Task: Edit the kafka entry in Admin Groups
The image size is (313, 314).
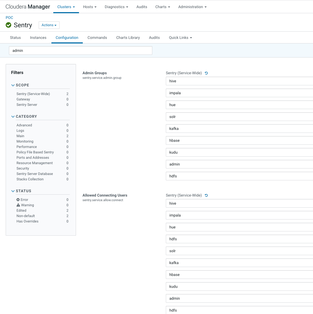Action: click(239, 129)
